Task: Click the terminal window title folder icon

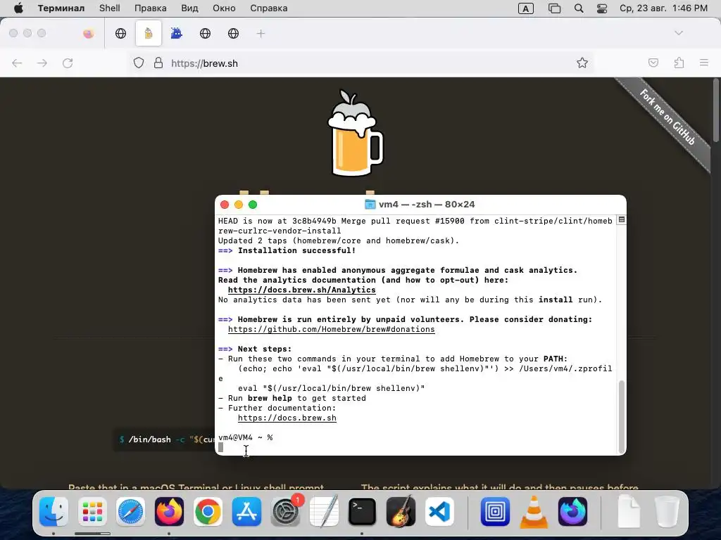Action: click(x=370, y=205)
